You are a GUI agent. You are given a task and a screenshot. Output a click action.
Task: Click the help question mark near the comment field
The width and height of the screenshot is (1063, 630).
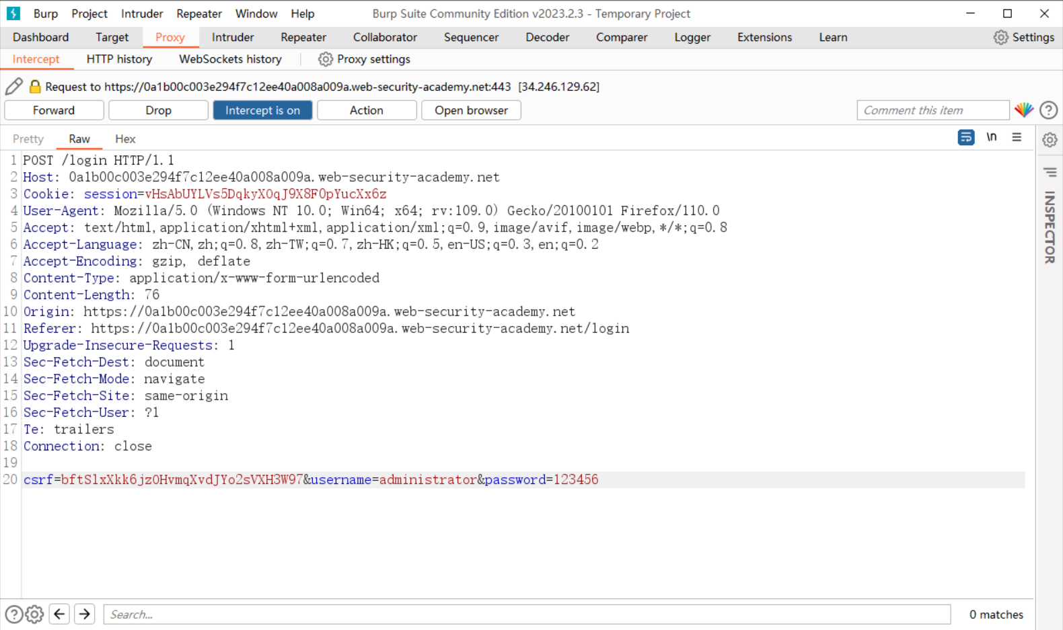point(1048,110)
